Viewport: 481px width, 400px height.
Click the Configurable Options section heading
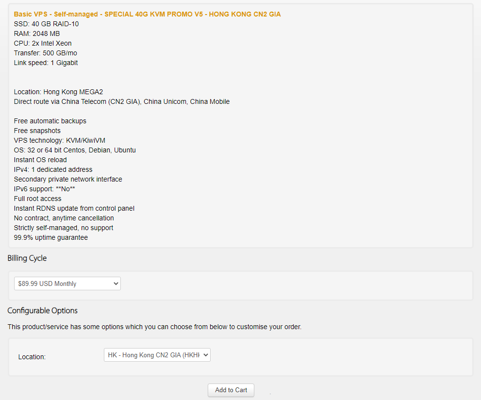(x=42, y=311)
